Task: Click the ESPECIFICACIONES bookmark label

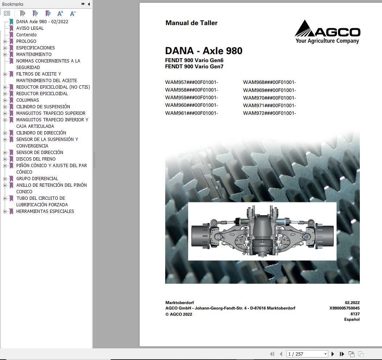Action: click(36, 48)
